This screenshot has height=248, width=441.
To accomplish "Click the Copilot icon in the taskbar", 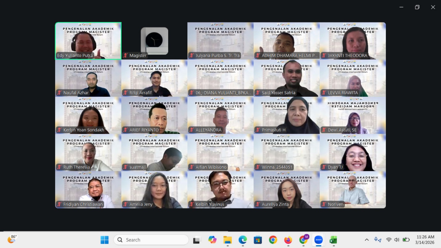I will pos(212,240).
